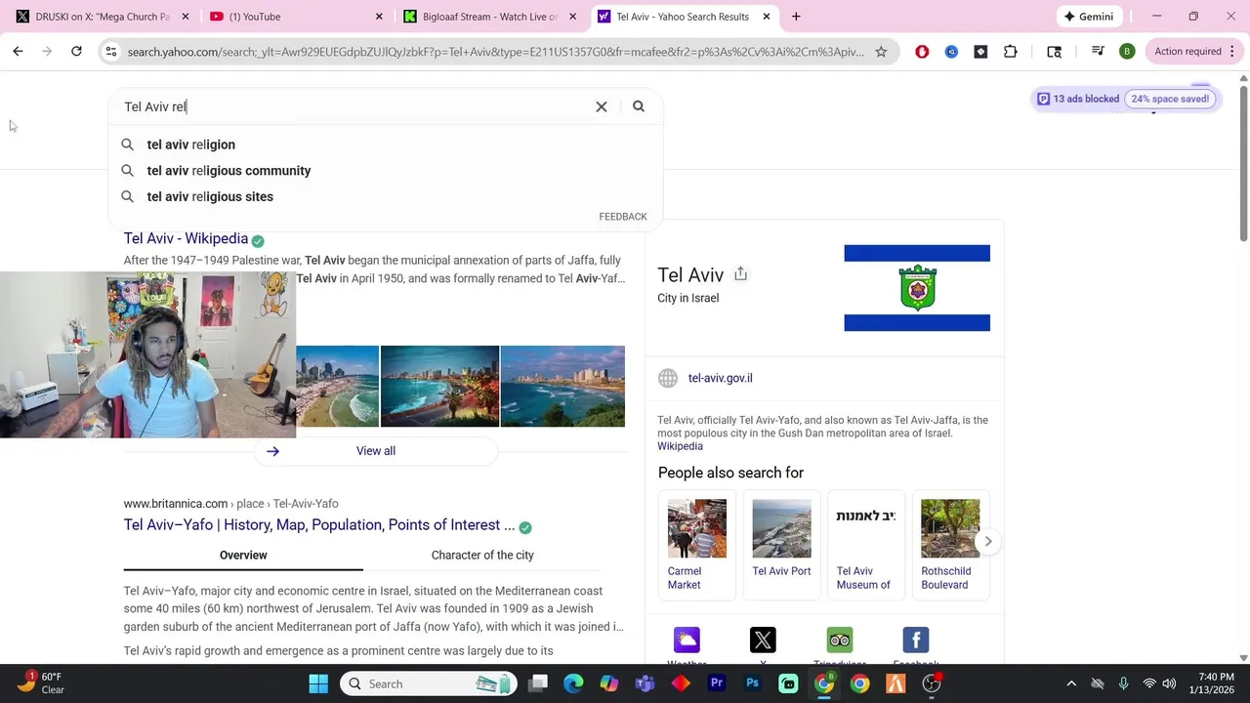Click FEEDBACK under suggestions
Viewport: 1250px width, 703px height.
click(x=623, y=217)
